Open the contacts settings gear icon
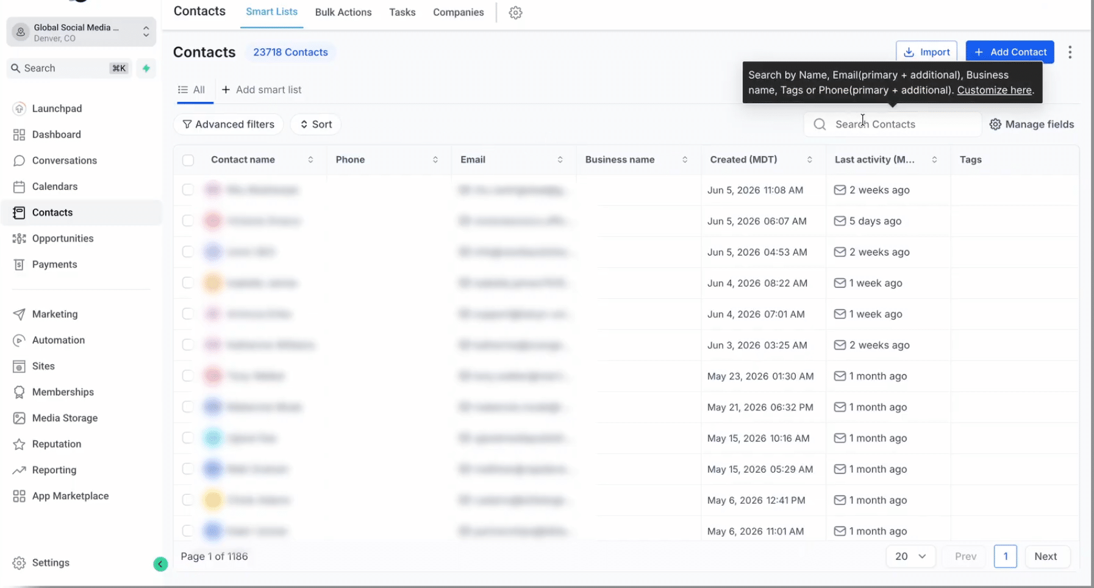This screenshot has height=588, width=1094. 515,12
